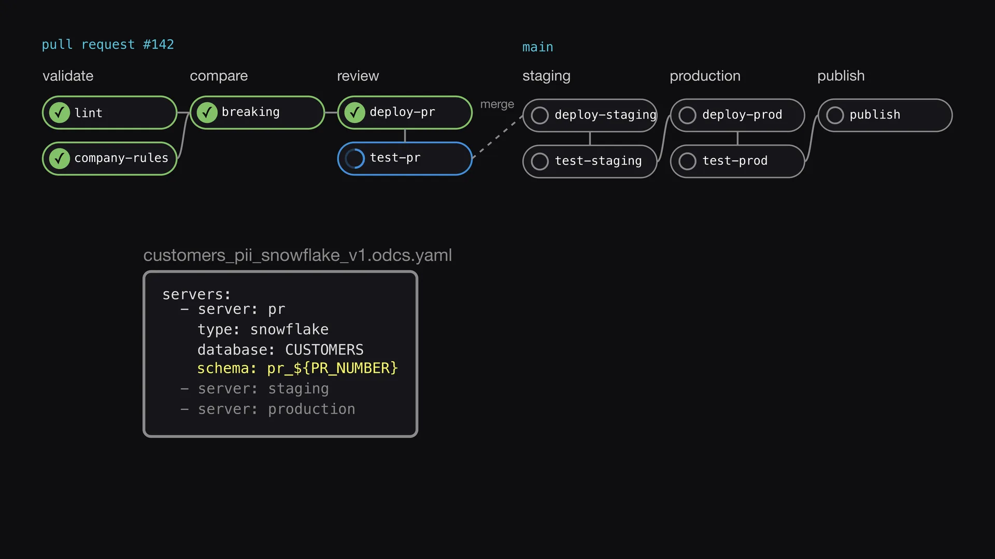
Task: Click the 'validate' stage heading
Action: coord(68,76)
